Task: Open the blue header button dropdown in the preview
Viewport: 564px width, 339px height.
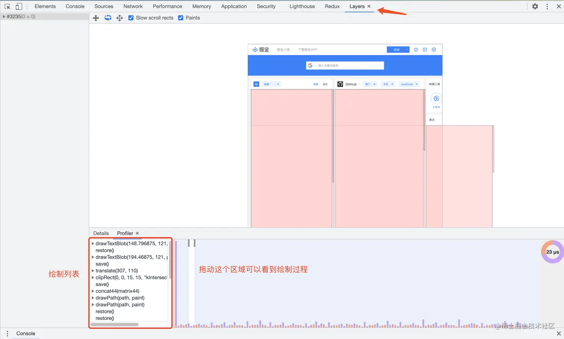Action: click(398, 50)
